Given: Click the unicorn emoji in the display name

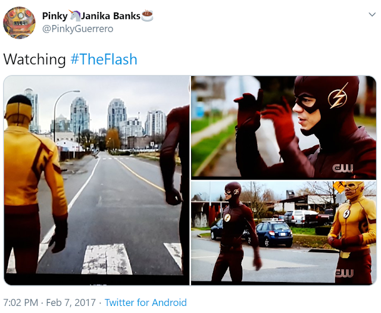Looking at the screenshot, I should click(x=74, y=15).
